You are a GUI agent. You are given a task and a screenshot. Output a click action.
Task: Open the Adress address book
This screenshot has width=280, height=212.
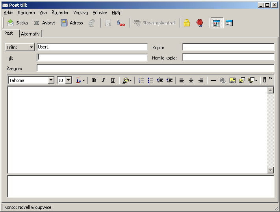click(x=72, y=23)
